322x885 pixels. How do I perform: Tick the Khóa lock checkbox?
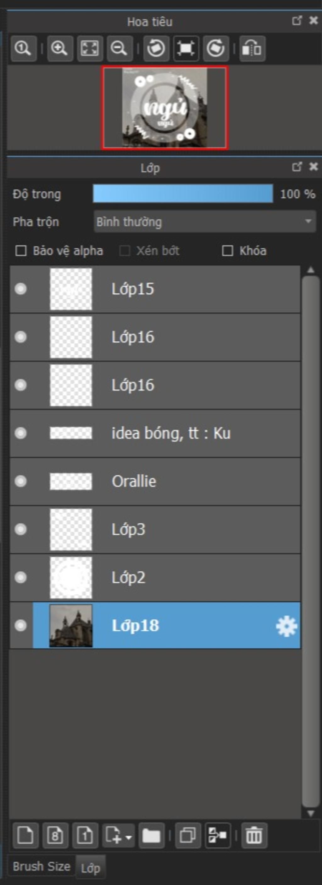228,251
